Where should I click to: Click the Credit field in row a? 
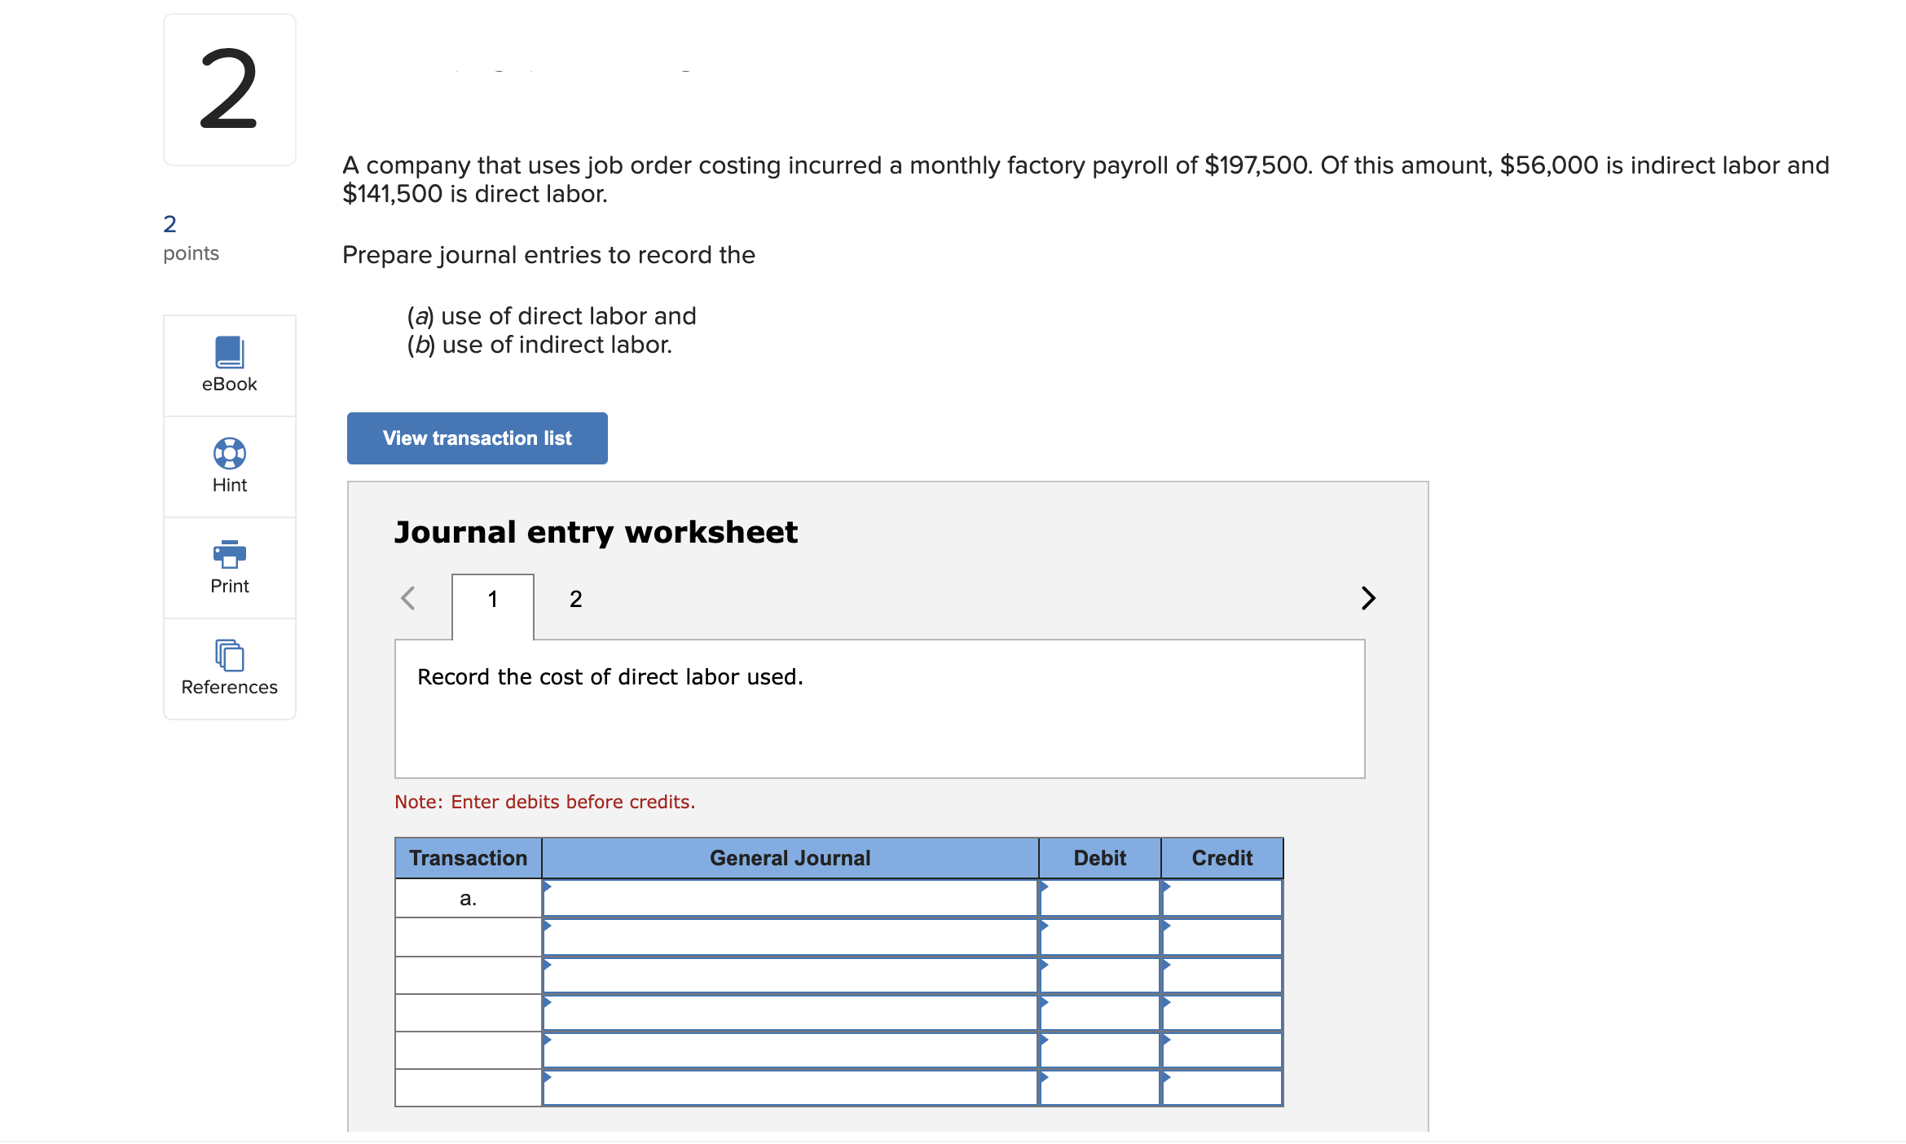1221,897
